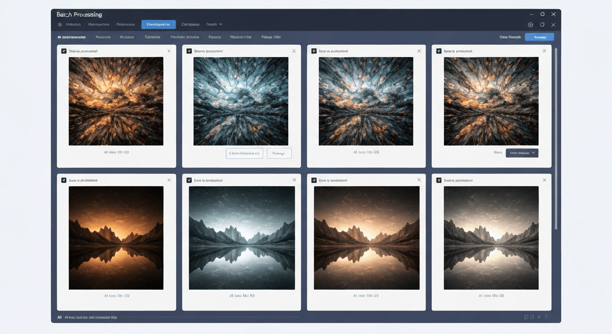Enable the checkbox on the third galaxy image card
The height and width of the screenshot is (334, 612).
click(313, 51)
